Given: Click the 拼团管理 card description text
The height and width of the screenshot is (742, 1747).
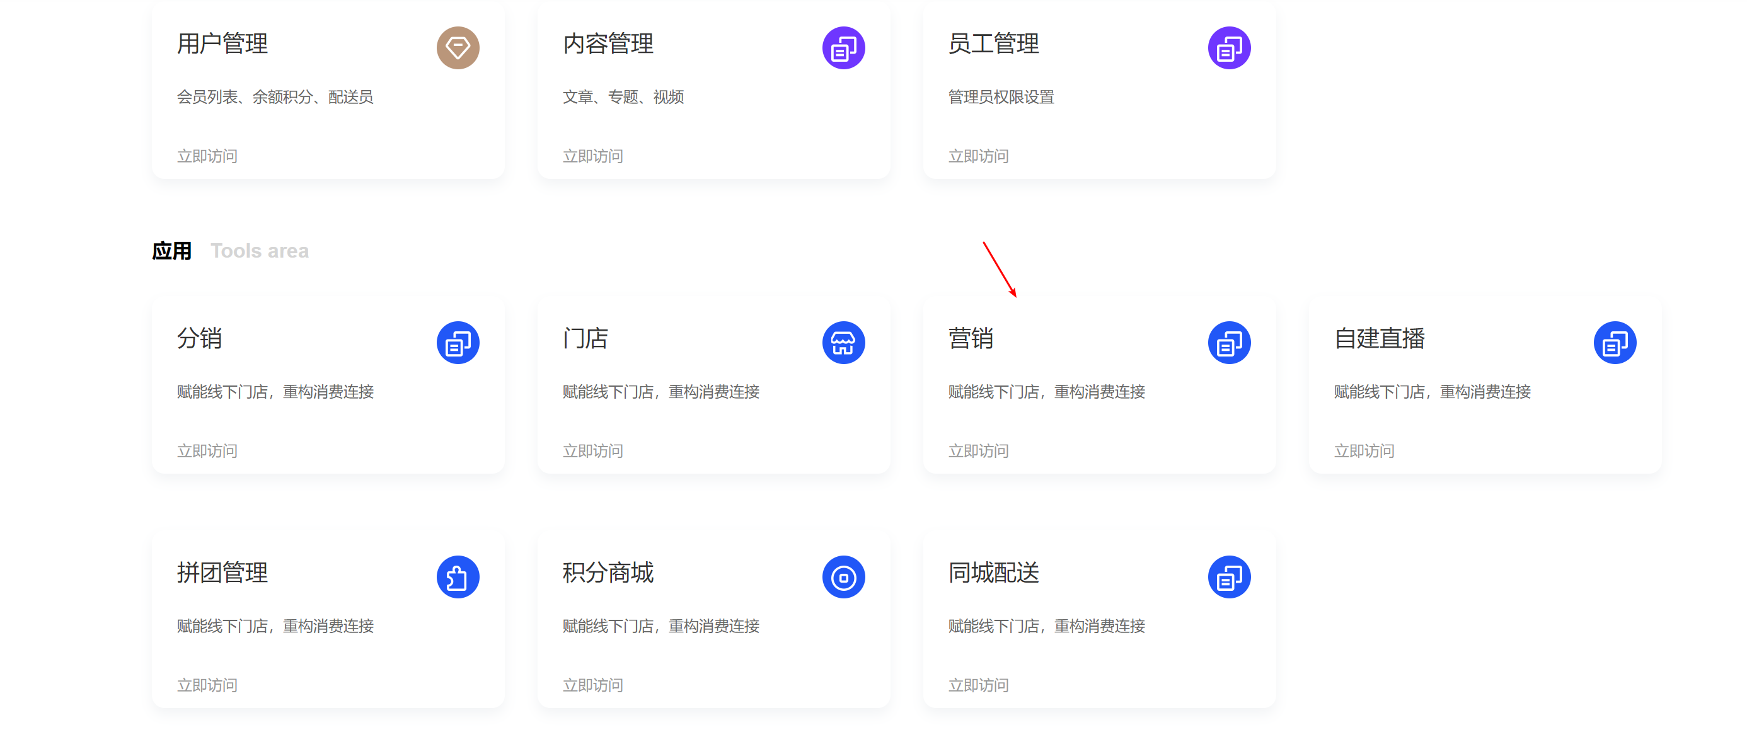Looking at the screenshot, I should (x=275, y=627).
